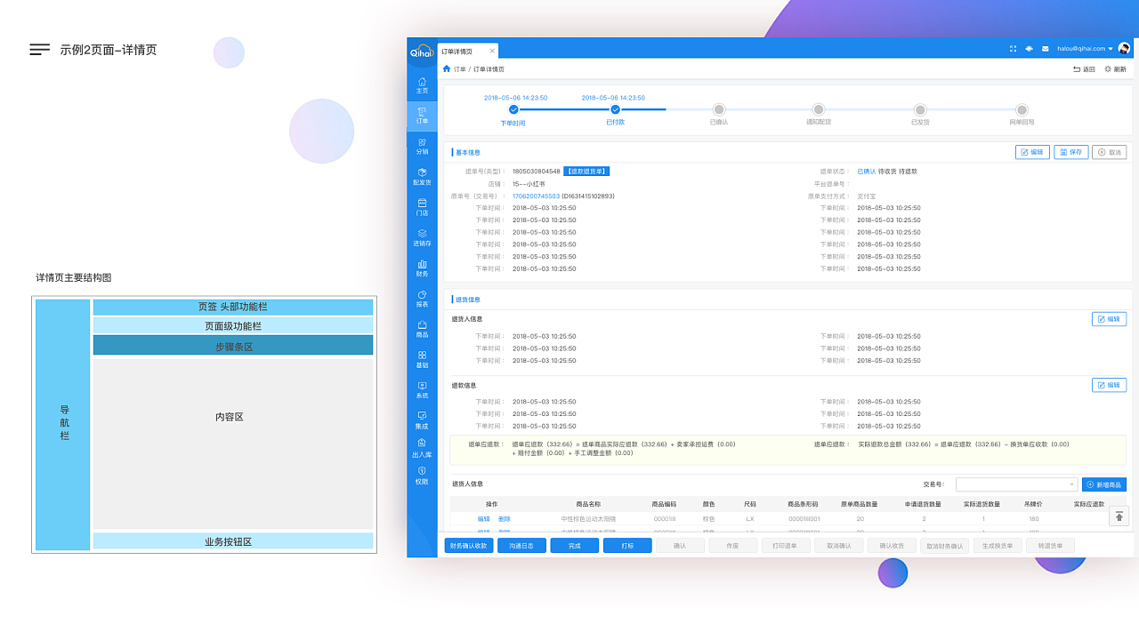Toggle fullscreen mode icon in header
1139x640 pixels.
click(1013, 49)
